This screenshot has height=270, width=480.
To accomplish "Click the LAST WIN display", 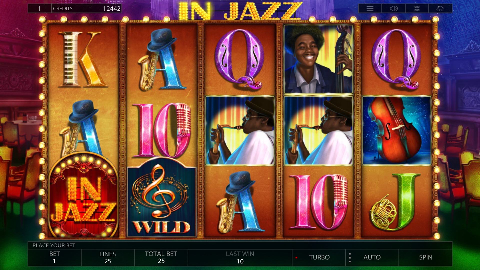I will [240, 257].
